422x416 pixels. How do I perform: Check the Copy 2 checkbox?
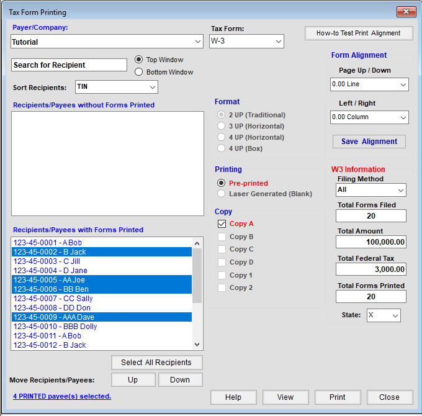click(222, 287)
